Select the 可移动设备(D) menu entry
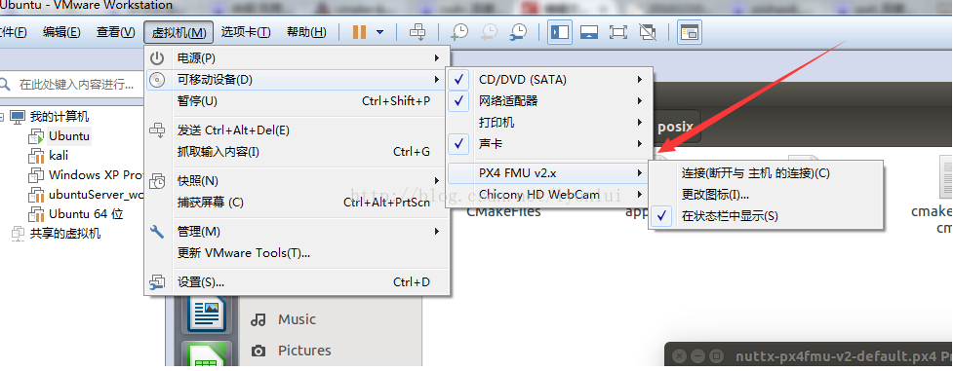 [297, 80]
